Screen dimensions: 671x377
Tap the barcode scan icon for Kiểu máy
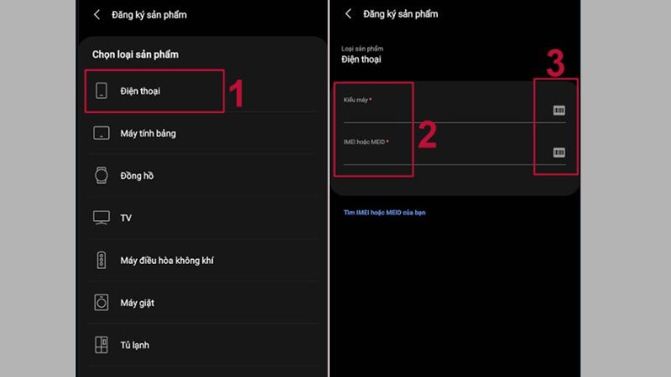click(x=559, y=111)
